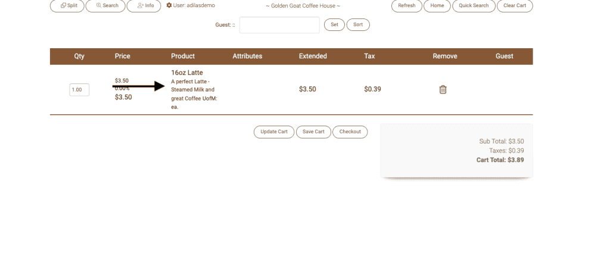
Task: Click the tax amount $0.39 in the row
Action: pos(372,89)
